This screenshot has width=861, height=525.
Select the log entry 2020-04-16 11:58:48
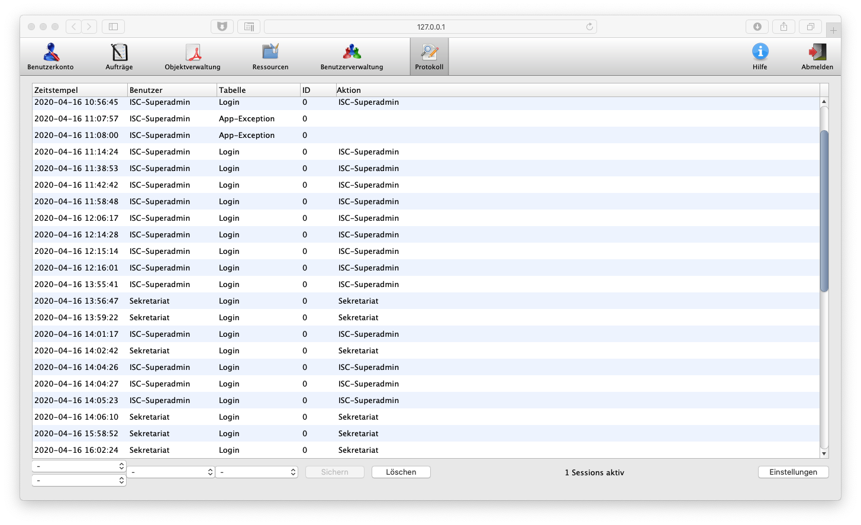pos(426,201)
